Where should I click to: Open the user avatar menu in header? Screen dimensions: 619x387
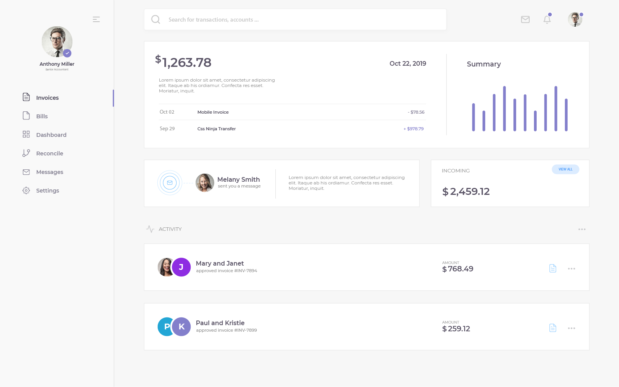(575, 19)
